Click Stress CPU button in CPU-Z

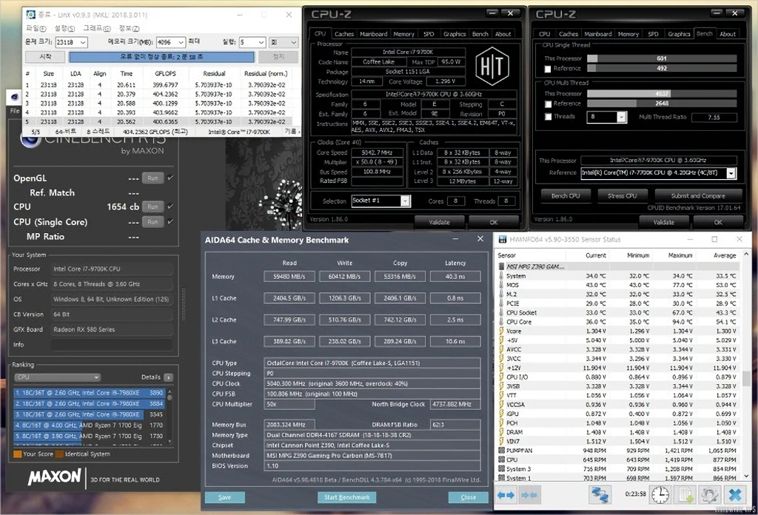[x=622, y=196]
